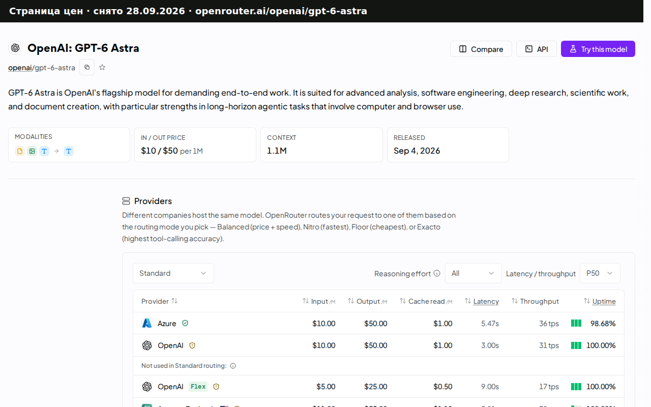Screen dimensions: 651x407
Task: Click the image input modality icon
Action: [x=32, y=151]
